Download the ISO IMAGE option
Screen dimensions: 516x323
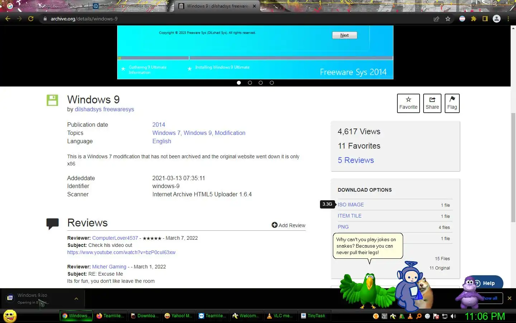point(350,205)
